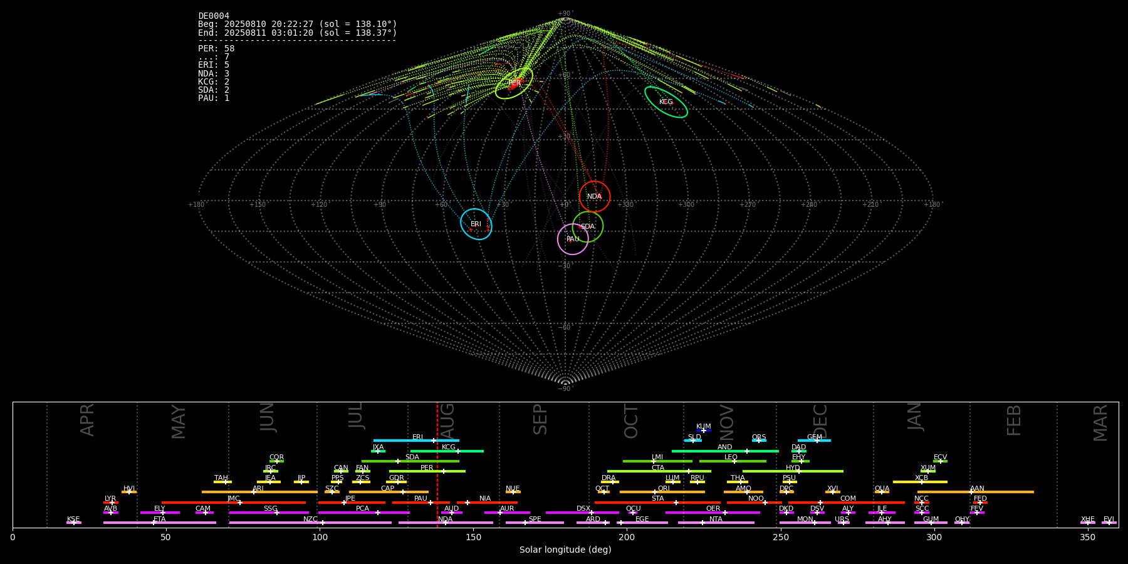Screen dimensions: 1128x564
Task: Select the KUM shower bar in the timeline
Action: (x=704, y=431)
